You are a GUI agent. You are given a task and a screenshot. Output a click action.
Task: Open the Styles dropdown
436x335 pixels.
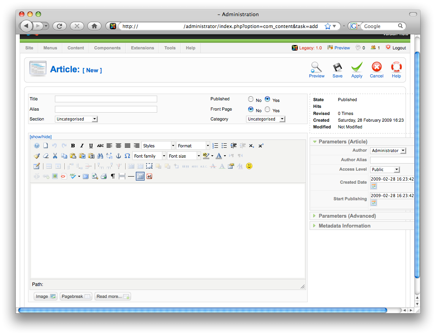pyautogui.click(x=158, y=145)
